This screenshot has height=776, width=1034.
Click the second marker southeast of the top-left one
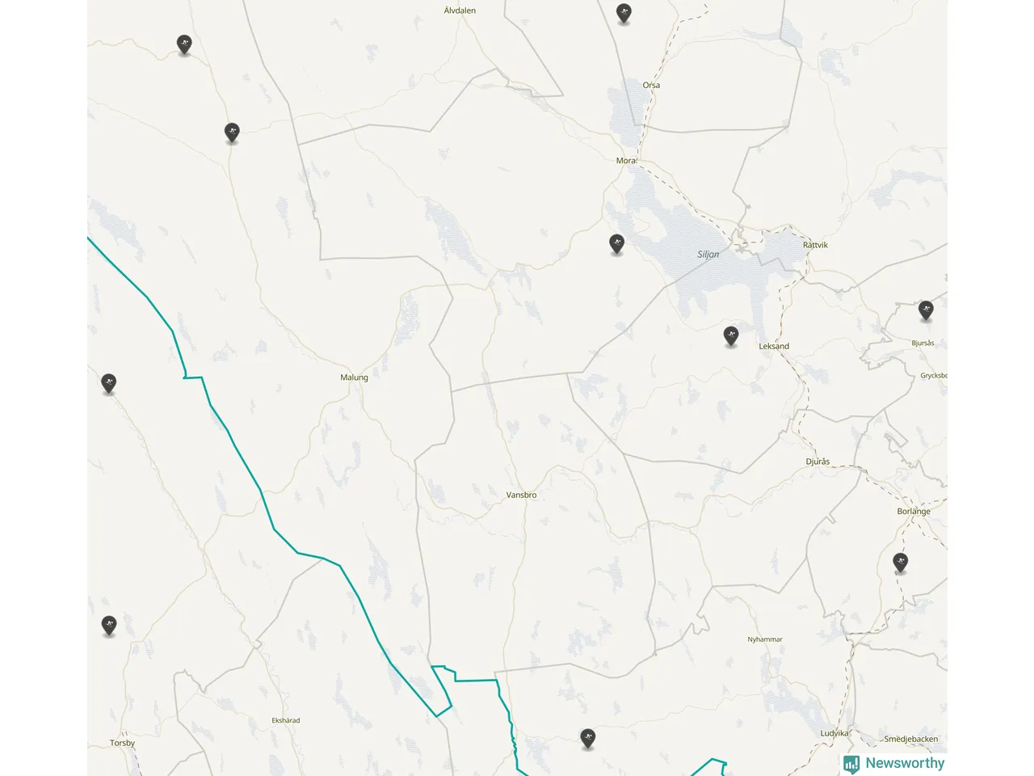coord(232,133)
